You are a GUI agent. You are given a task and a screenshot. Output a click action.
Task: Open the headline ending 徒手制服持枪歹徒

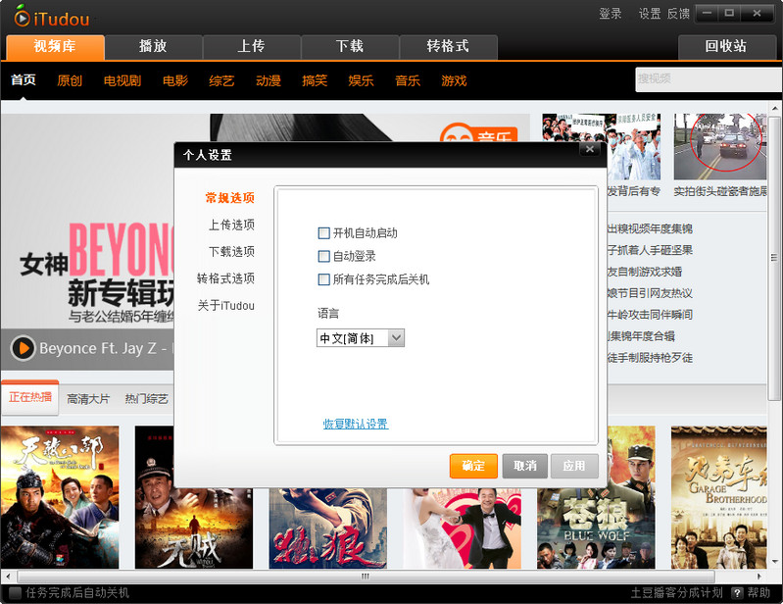pos(650,358)
